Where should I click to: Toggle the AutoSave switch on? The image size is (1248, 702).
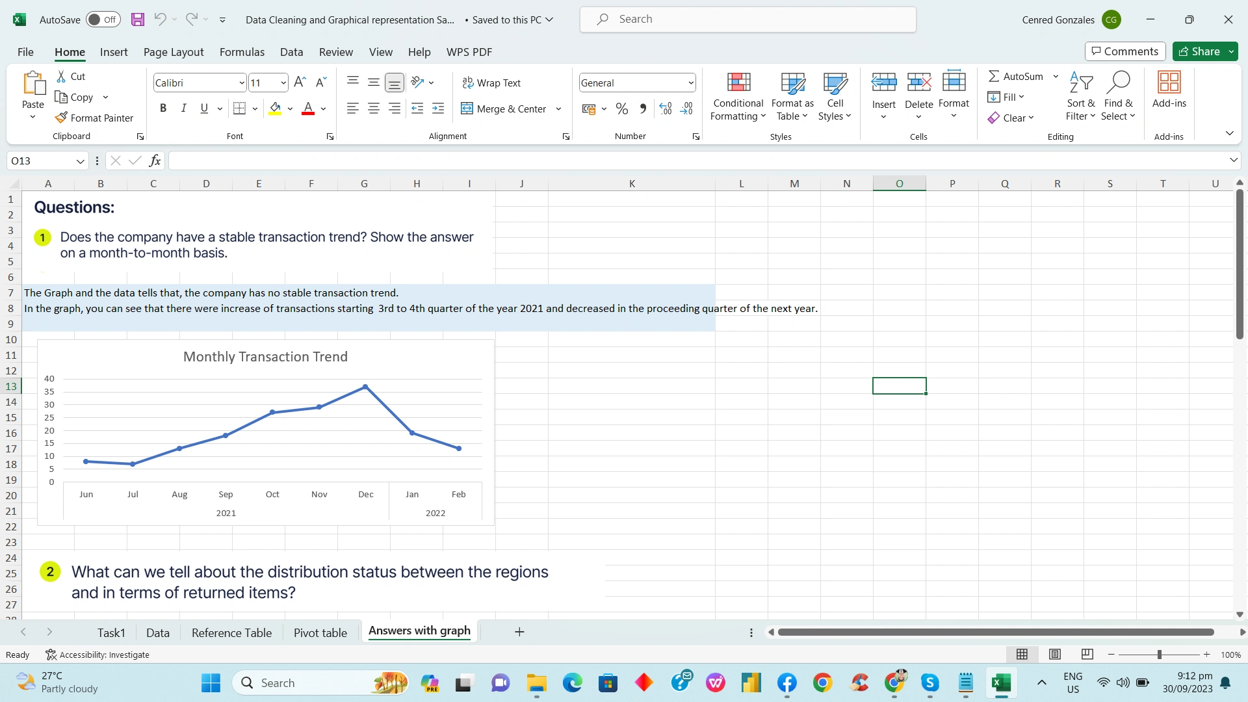(x=103, y=19)
